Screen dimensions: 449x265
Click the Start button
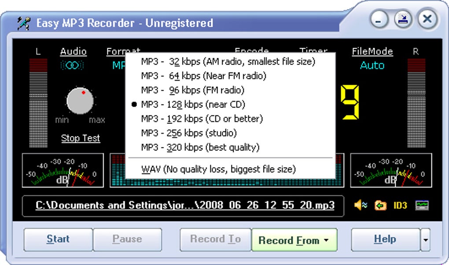click(58, 239)
